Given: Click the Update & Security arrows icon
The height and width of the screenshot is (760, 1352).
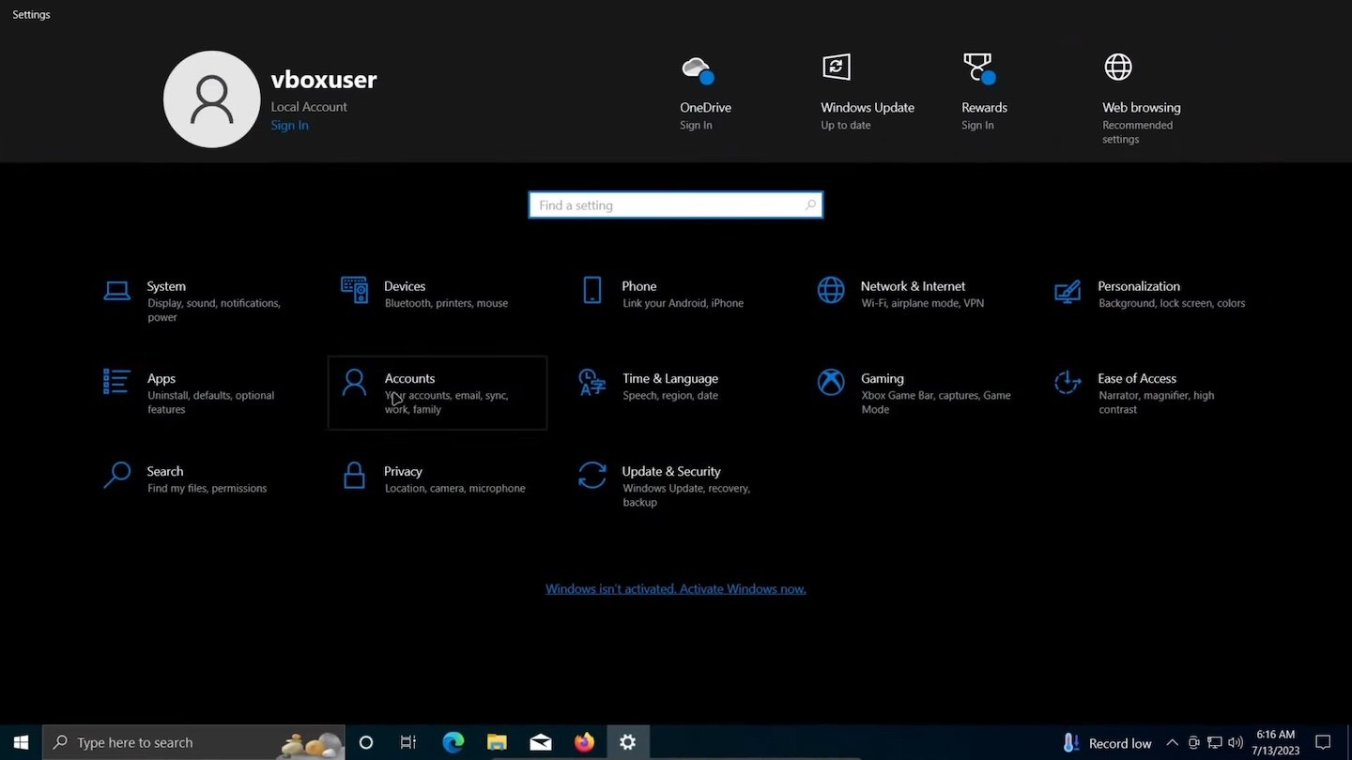Looking at the screenshot, I should [x=592, y=475].
